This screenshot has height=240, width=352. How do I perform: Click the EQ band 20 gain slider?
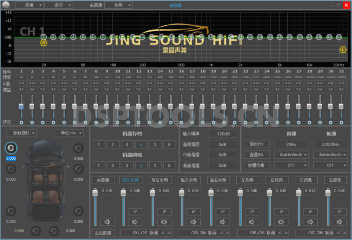224,107
